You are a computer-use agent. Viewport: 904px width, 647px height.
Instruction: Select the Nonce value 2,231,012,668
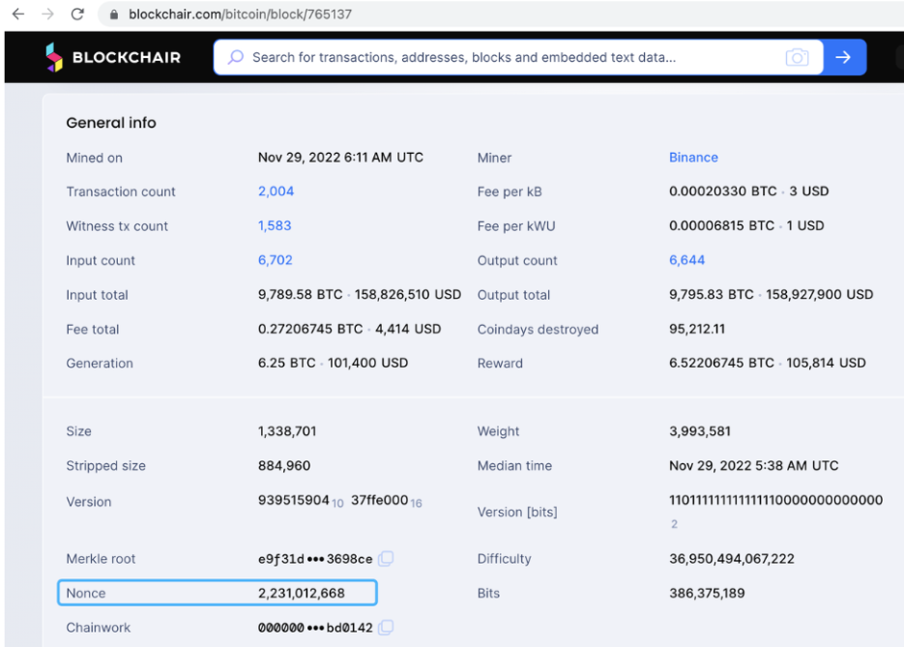[x=301, y=593]
